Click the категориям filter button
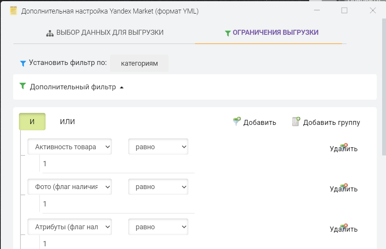 [139, 63]
